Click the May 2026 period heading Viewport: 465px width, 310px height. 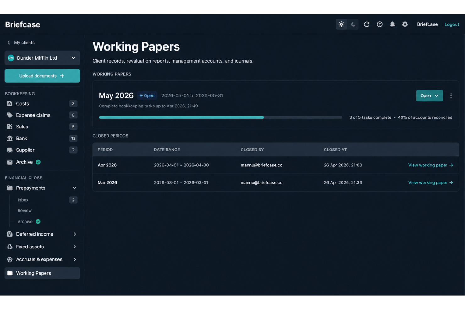(116, 95)
